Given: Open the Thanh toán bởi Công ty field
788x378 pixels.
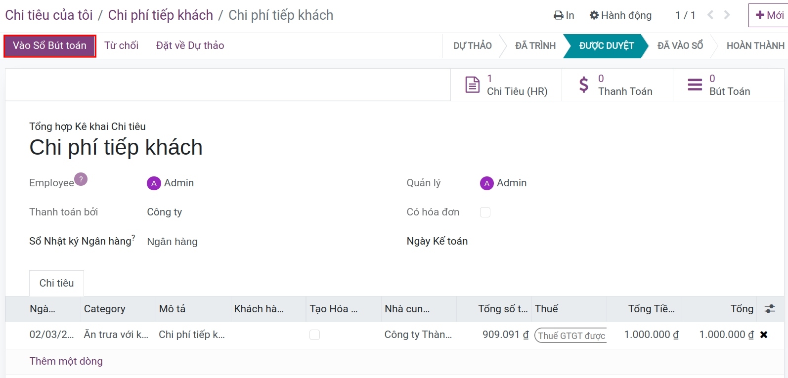Looking at the screenshot, I should click(x=165, y=212).
